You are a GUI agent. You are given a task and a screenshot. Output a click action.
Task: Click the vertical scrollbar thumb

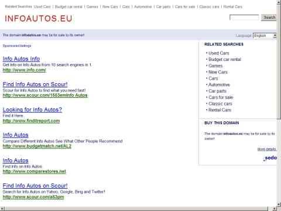tap(279, 62)
